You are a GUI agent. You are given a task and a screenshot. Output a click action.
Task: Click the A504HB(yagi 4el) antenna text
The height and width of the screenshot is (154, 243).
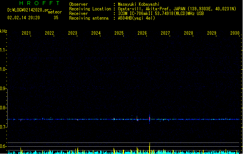point(136,18)
